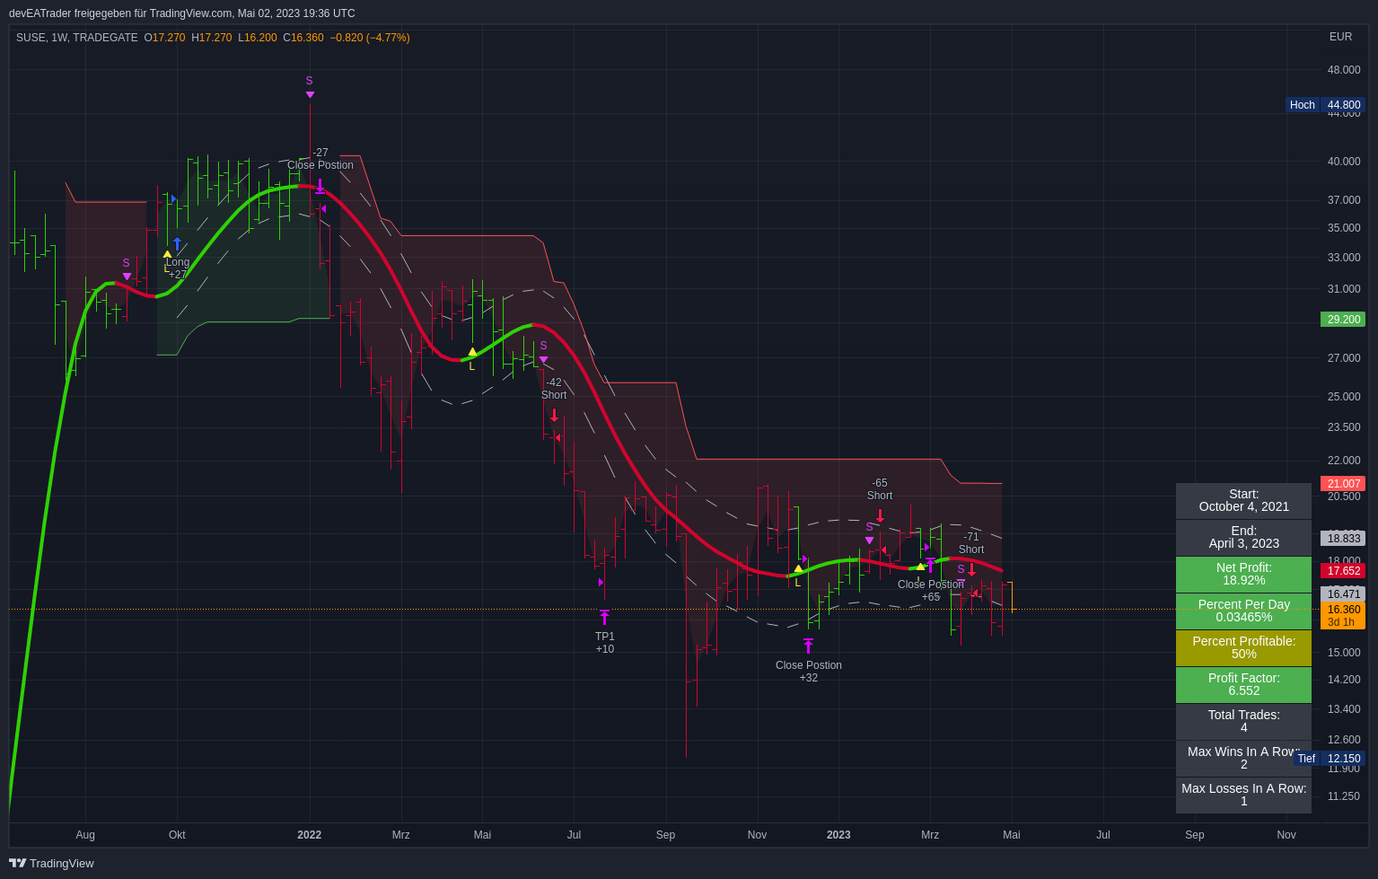The height and width of the screenshot is (879, 1378).
Task: Click the magenta S triangle above the chart high
Action: [310, 94]
